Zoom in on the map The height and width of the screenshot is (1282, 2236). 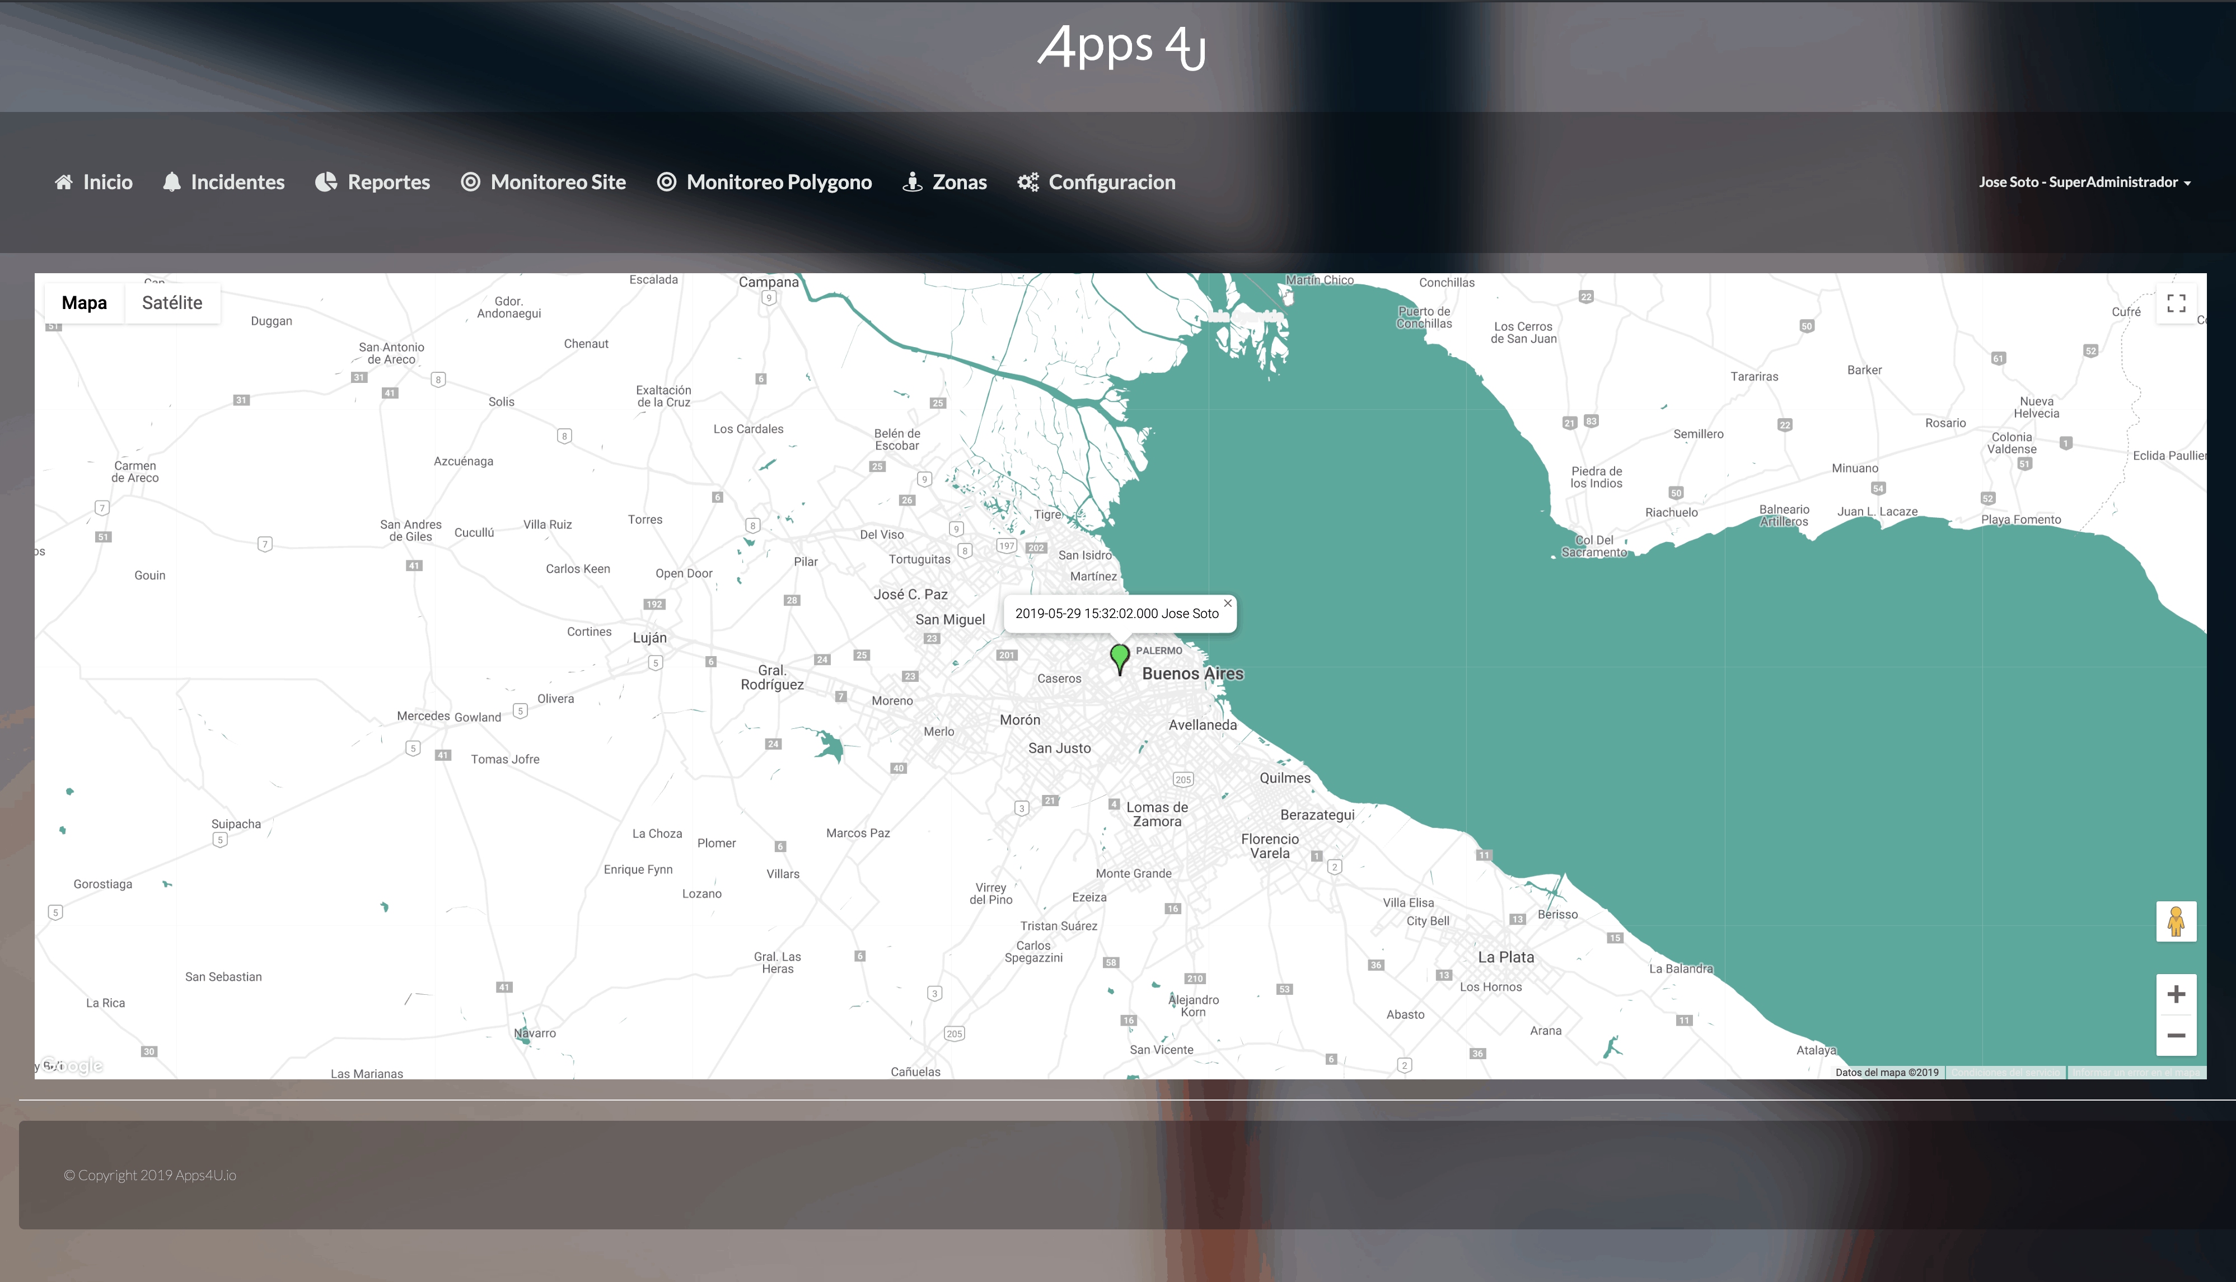click(x=2176, y=995)
